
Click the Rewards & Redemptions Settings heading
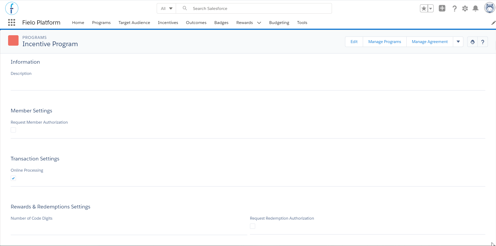click(x=50, y=207)
